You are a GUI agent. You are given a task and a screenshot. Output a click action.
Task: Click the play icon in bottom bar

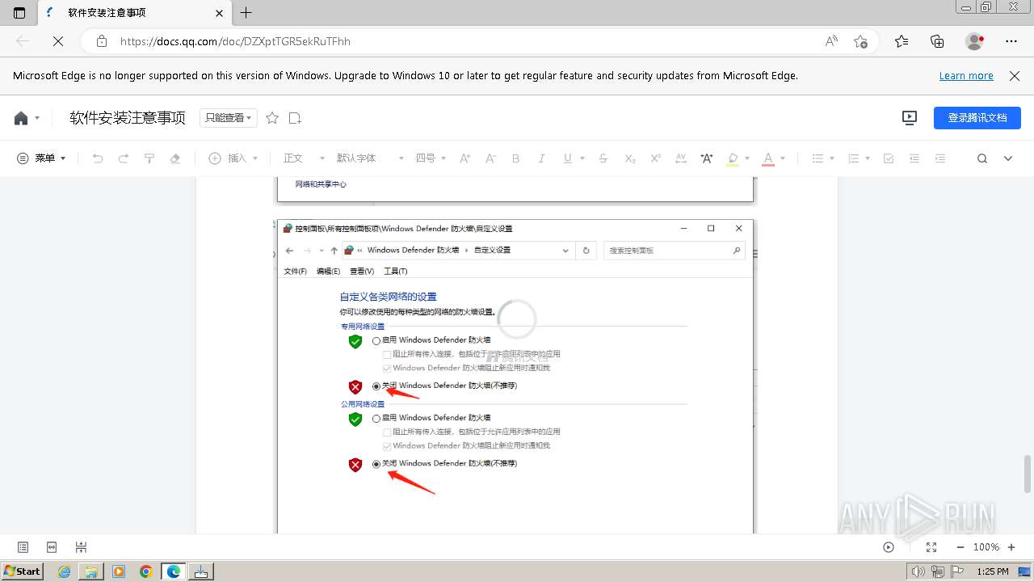[x=889, y=547]
